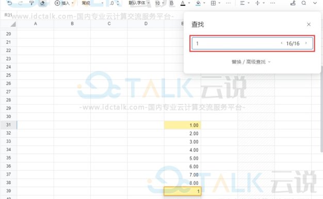Select all cells using the corner triangle

coord(13,24)
